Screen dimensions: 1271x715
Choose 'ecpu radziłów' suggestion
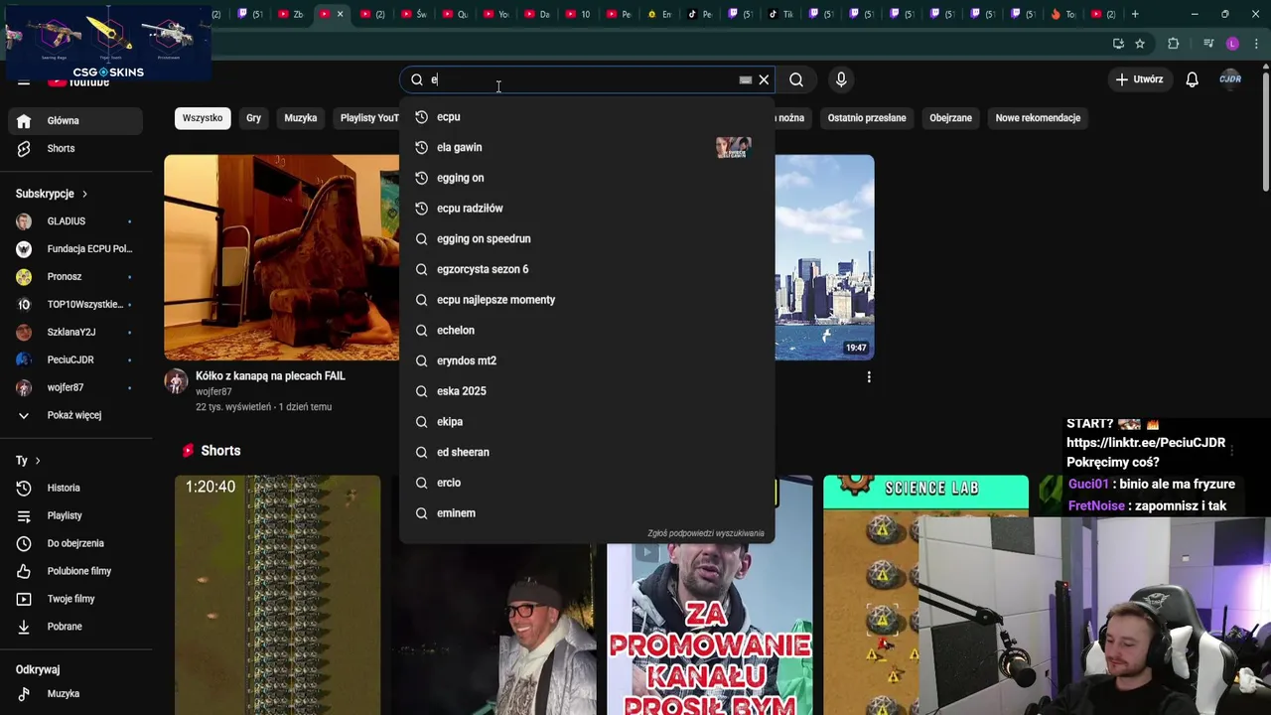(x=586, y=209)
